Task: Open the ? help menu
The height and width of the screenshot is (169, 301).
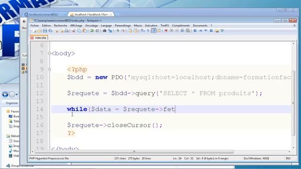Action: point(211,25)
